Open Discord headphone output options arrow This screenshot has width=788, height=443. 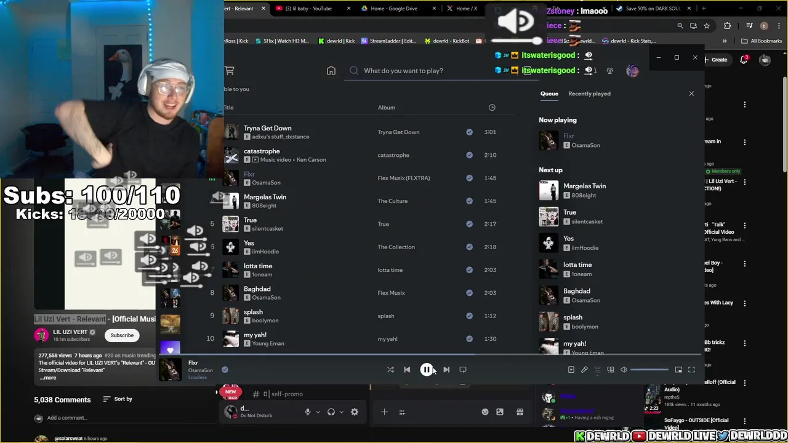tap(341, 412)
